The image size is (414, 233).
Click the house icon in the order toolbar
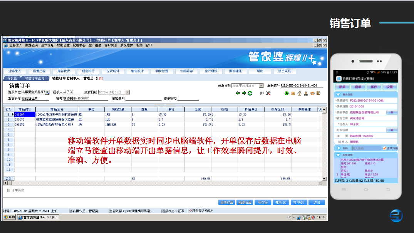tap(299, 93)
